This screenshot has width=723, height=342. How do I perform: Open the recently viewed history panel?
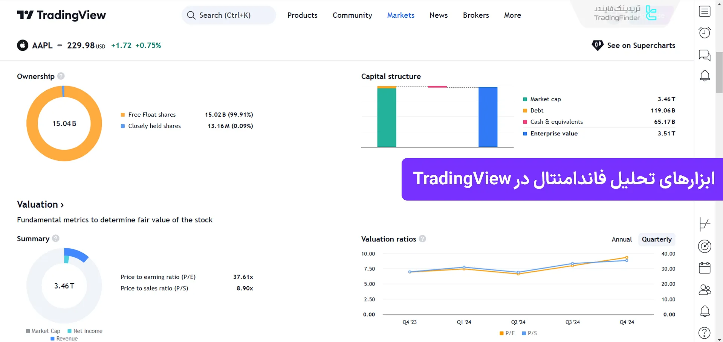pyautogui.click(x=704, y=33)
